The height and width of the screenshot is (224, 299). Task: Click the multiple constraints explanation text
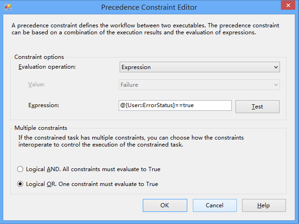tap(131, 141)
